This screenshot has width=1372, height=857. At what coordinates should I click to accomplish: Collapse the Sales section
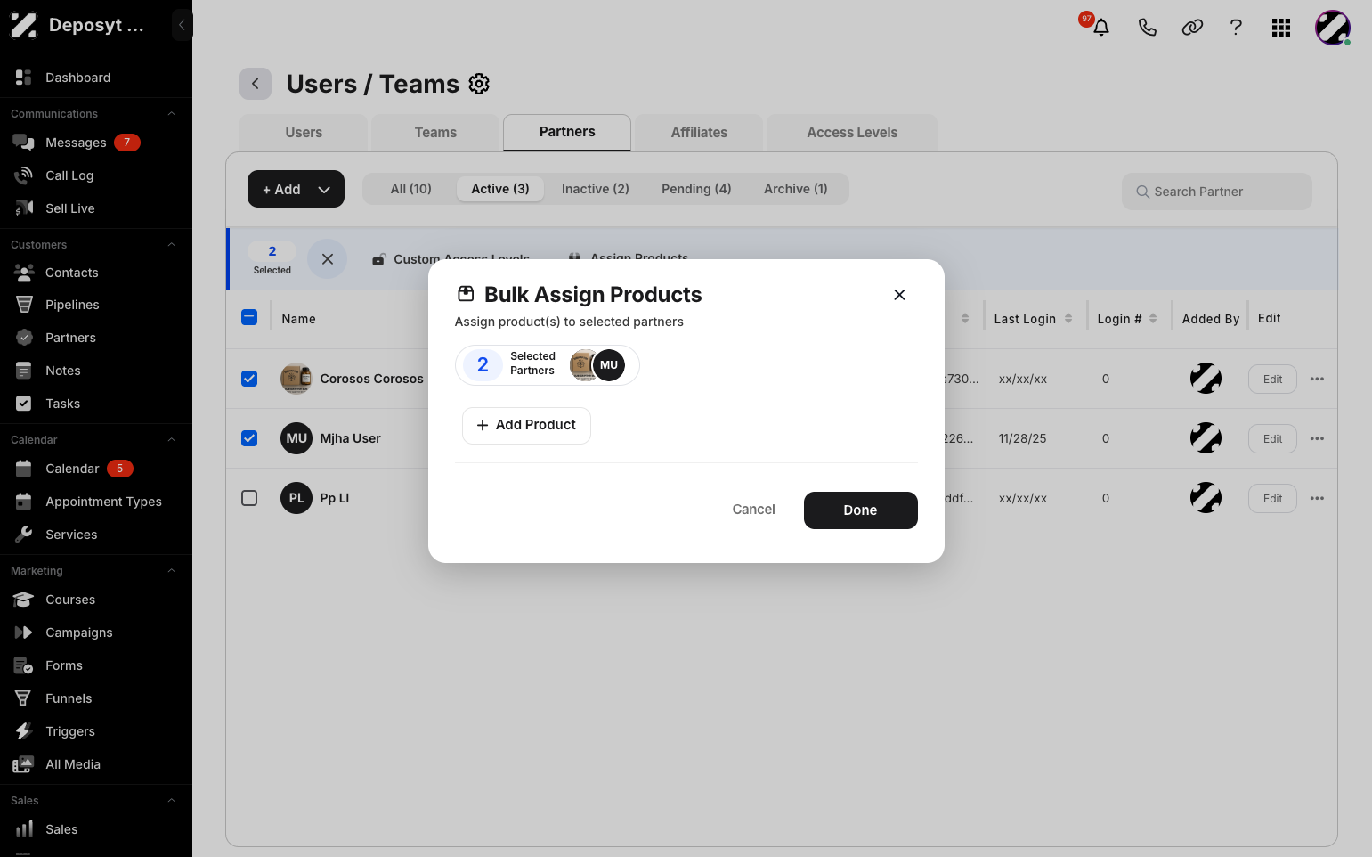click(172, 801)
